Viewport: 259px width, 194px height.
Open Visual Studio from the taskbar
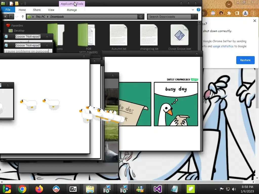pos(158,189)
